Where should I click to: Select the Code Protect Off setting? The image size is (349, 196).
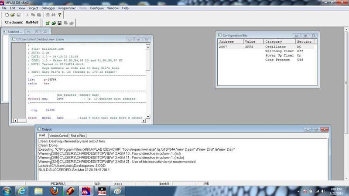pos(300,60)
